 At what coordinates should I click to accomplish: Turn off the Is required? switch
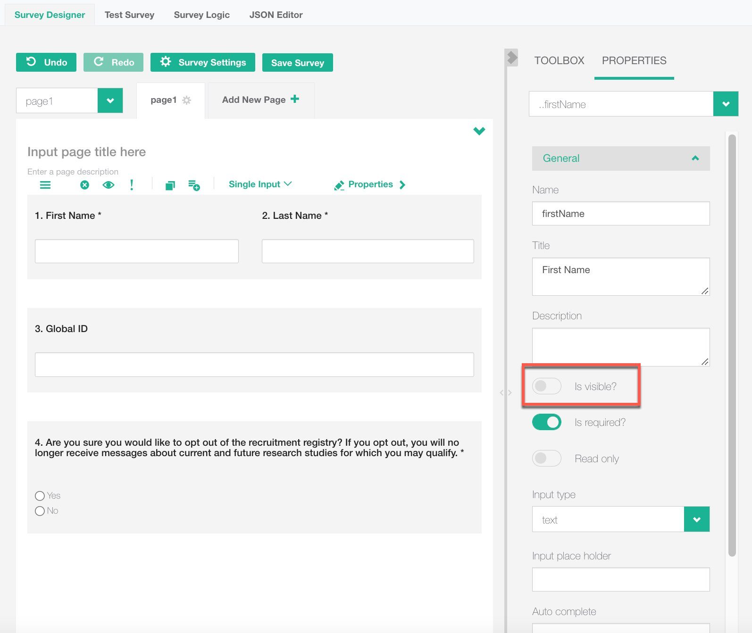point(547,422)
